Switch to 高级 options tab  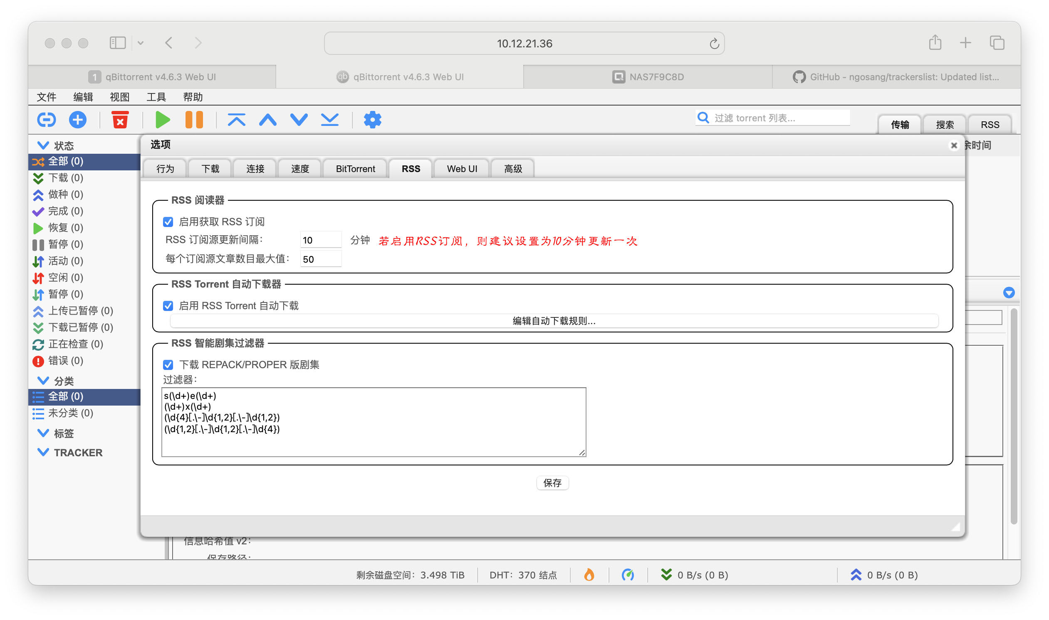[513, 168]
